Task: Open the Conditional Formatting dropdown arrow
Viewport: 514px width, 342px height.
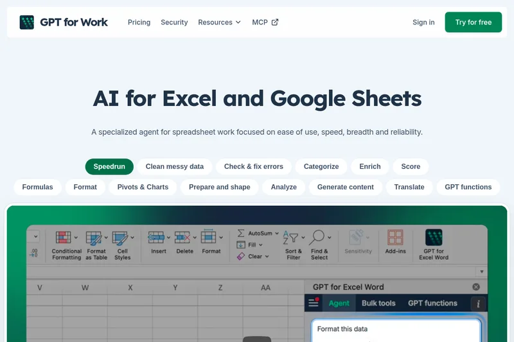Action: tap(76, 237)
